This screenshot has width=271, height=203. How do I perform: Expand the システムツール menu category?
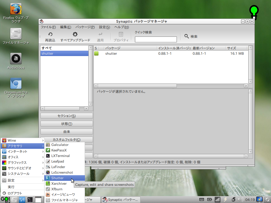click(23, 174)
